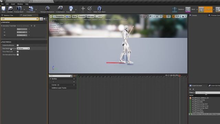Click the Perspective viewport button
This screenshot has height=124, width=220.
[59, 17]
